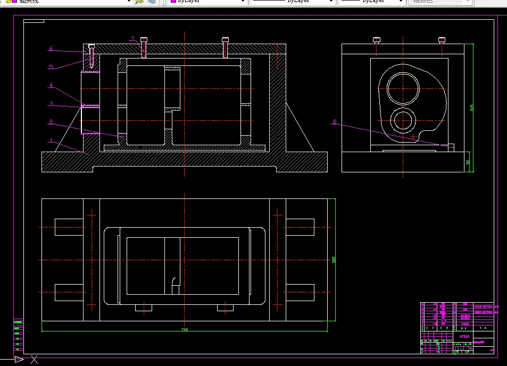Click the magenta swatch in the layer box

tap(14, 1)
